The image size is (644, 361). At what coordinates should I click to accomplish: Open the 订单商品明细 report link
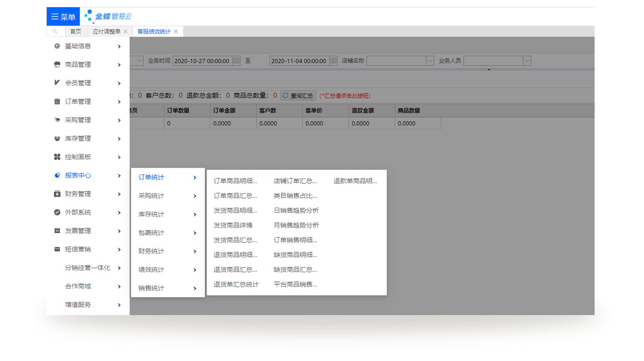click(x=235, y=181)
